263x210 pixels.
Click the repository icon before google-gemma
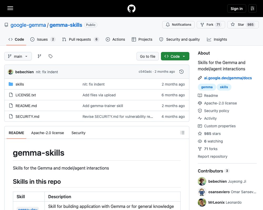tap(6, 25)
